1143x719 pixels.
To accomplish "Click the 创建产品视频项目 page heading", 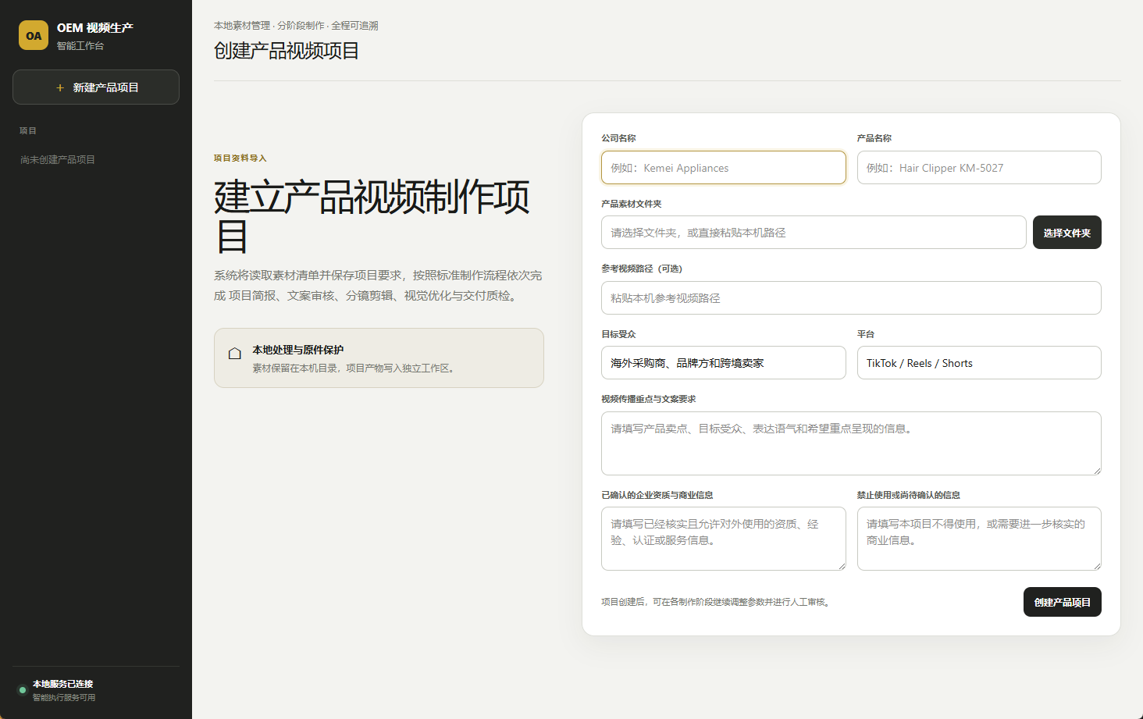I will pos(287,51).
